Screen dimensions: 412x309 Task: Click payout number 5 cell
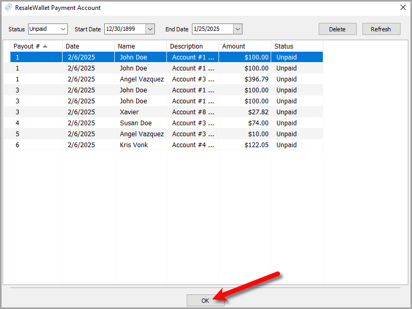37,134
